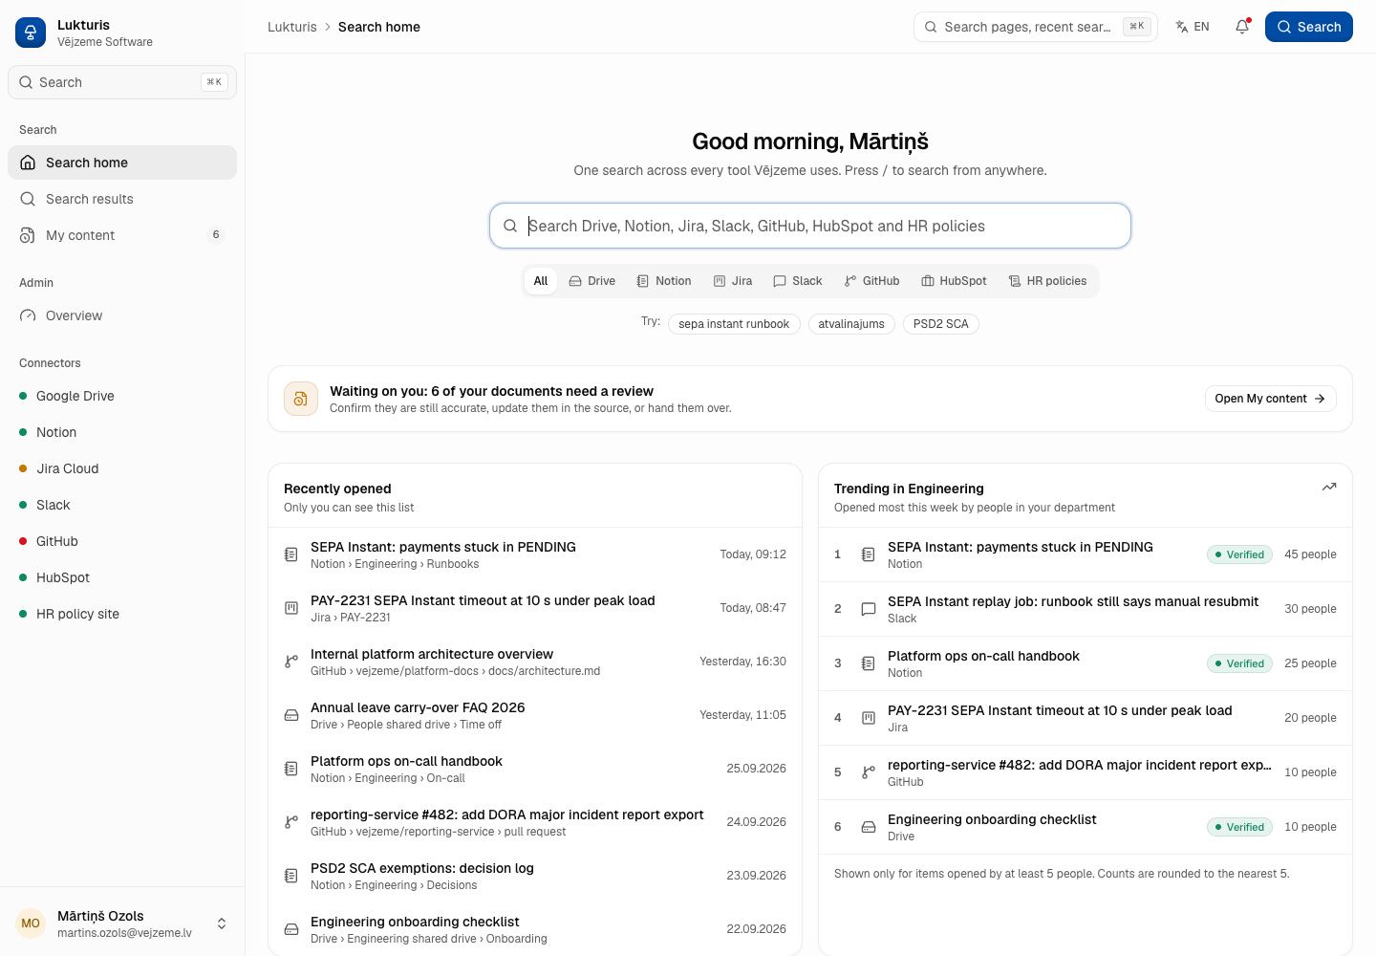Open the Google Drive connector
The width and height of the screenshot is (1376, 956).
[122, 396]
